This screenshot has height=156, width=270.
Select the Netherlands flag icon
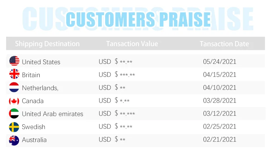(x=14, y=88)
